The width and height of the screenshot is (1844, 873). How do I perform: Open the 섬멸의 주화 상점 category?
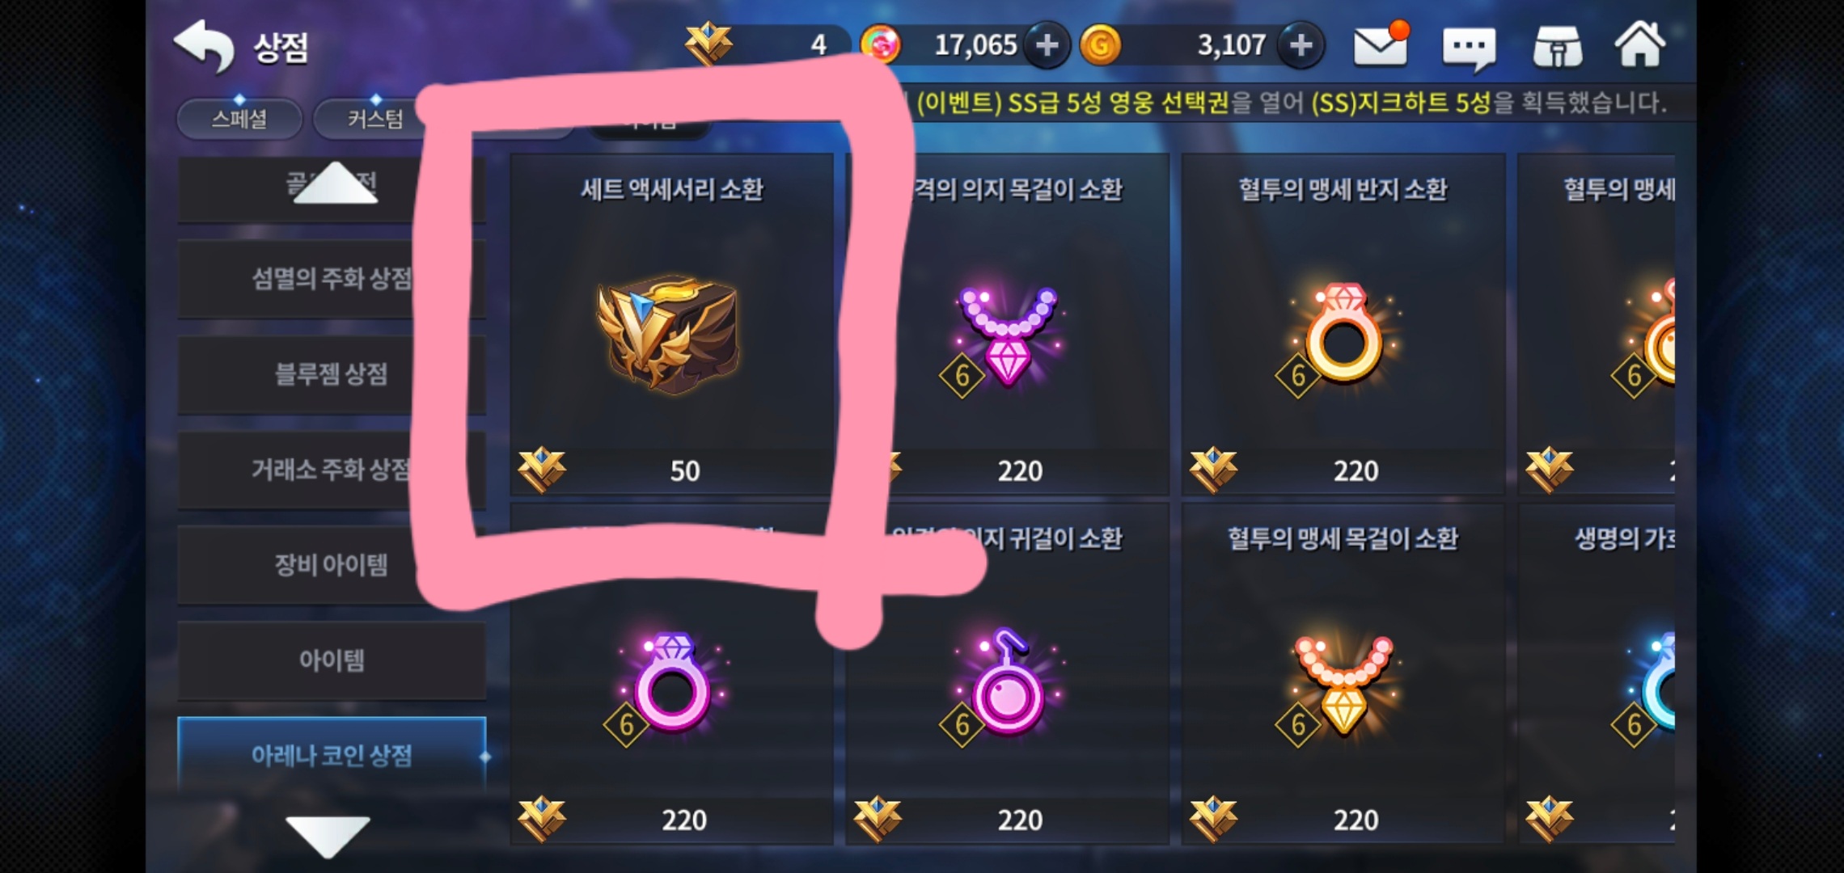pos(332,279)
